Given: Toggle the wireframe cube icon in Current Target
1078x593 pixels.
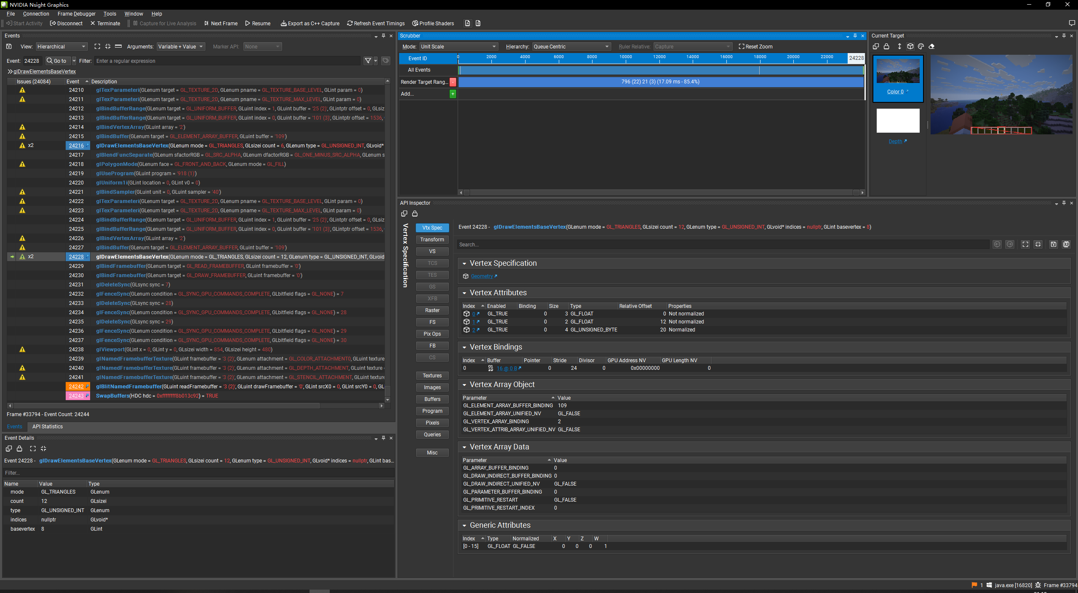Looking at the screenshot, I should pyautogui.click(x=910, y=47).
